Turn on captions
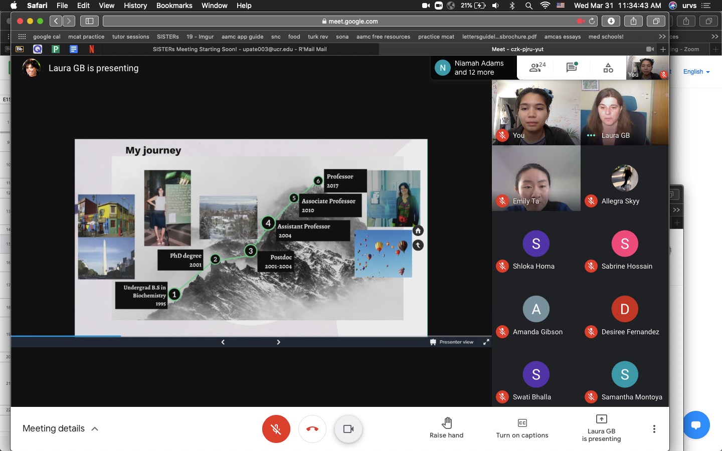The height and width of the screenshot is (451, 722). coord(522,427)
